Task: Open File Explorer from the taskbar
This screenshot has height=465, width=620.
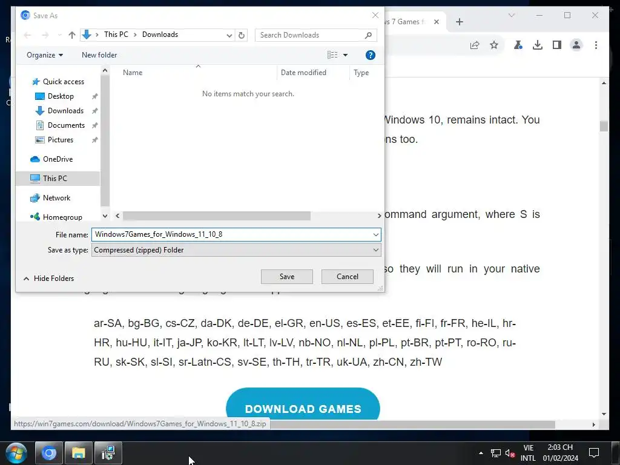Action: (x=79, y=453)
